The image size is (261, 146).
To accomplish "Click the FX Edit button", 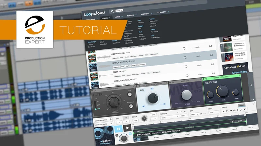I will click(x=242, y=105).
